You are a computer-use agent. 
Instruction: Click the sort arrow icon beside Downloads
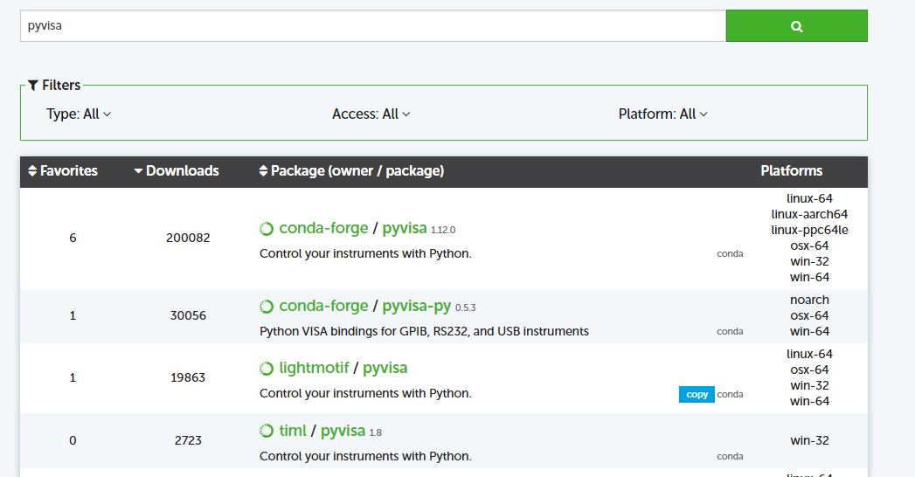pos(138,171)
